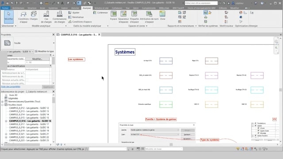Click the Text 'A' tool in quick access toolbar

click(x=62, y=3)
